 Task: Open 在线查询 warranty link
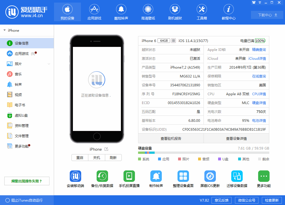(x=259, y=76)
